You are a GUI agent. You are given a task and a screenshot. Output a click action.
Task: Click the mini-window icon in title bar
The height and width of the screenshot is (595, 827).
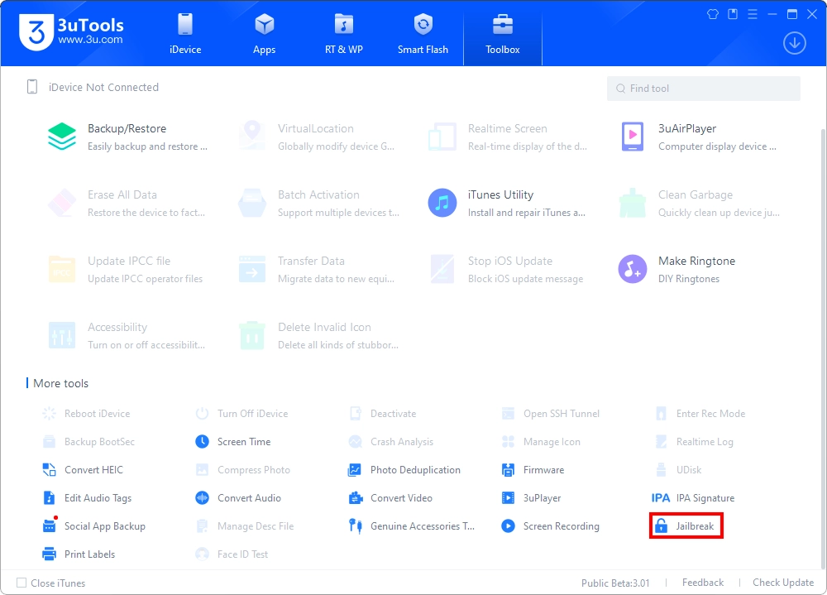(x=733, y=14)
